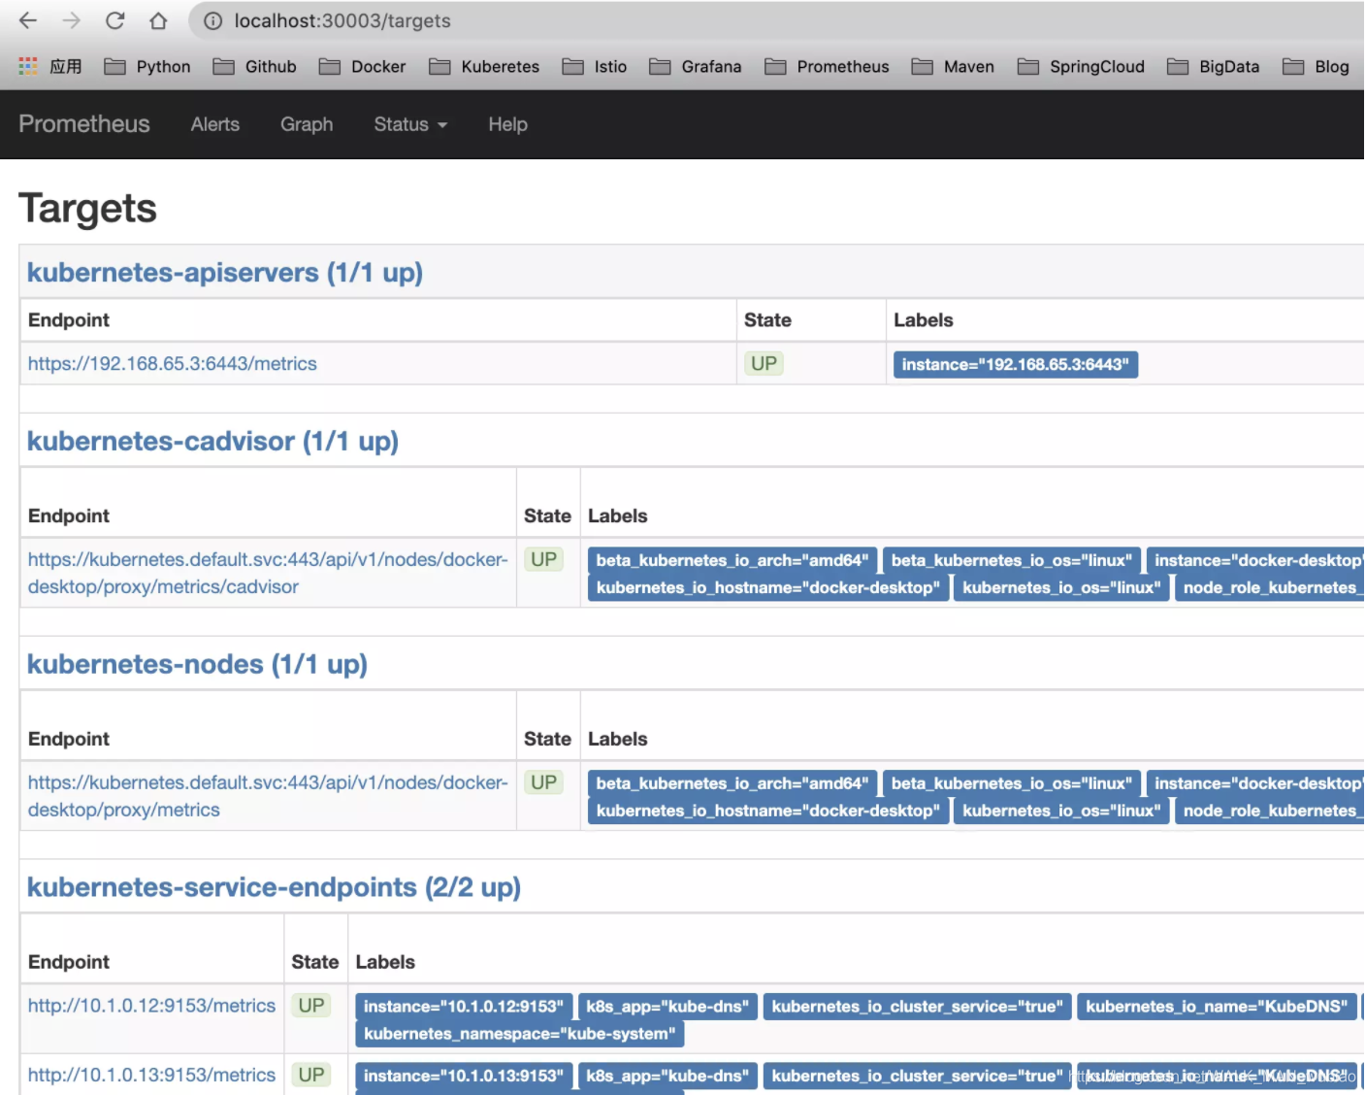Screen dimensions: 1366x1095
Task: Click the UP badge for 10.1.0.13:9153
Action: point(311,1076)
